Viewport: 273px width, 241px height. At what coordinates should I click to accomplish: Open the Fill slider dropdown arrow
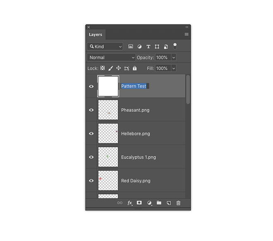coord(174,68)
